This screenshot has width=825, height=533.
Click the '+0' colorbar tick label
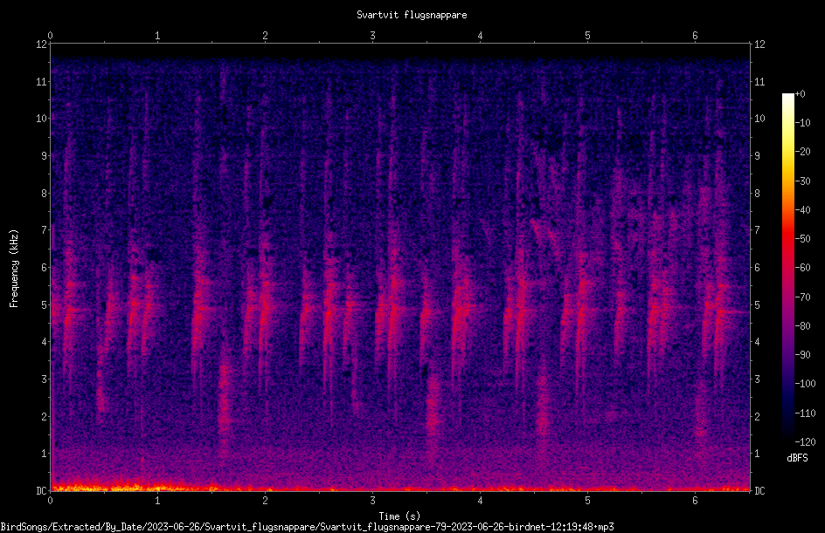(x=800, y=94)
